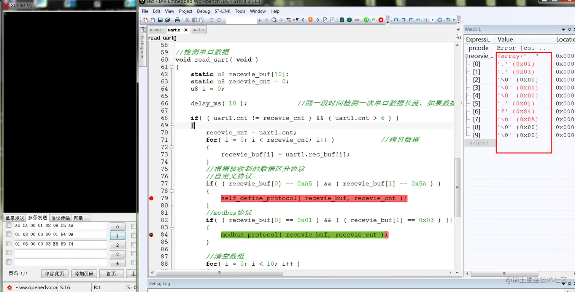Click the Reset debug icon
The width and height of the screenshot is (575, 292).
coord(448,20)
